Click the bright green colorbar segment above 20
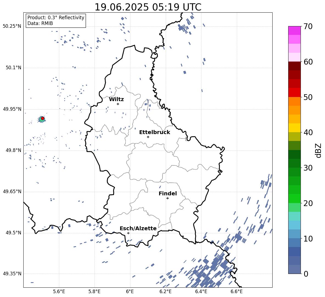 (294, 198)
